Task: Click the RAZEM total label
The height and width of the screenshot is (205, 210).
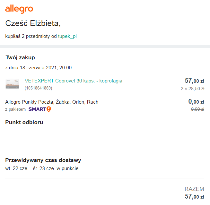Action: [x=194, y=189]
